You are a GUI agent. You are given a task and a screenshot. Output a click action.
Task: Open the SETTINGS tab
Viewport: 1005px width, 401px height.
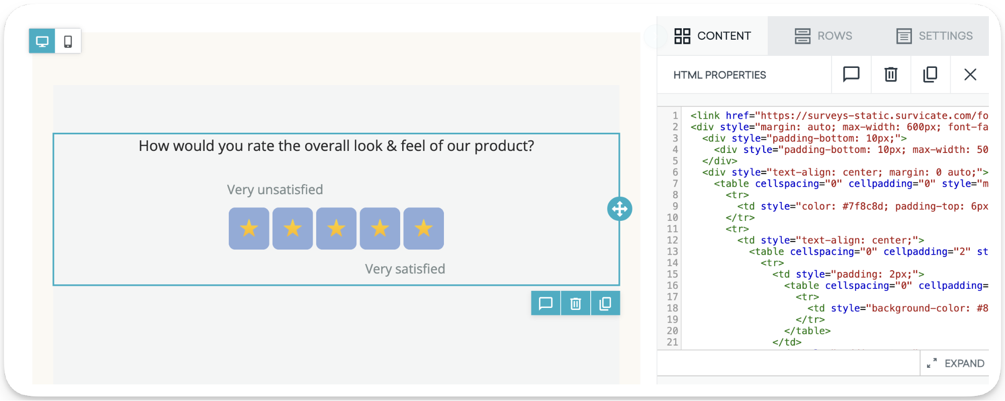tap(933, 36)
